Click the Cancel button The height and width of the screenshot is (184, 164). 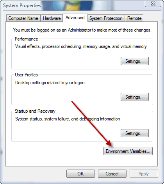click(112, 173)
